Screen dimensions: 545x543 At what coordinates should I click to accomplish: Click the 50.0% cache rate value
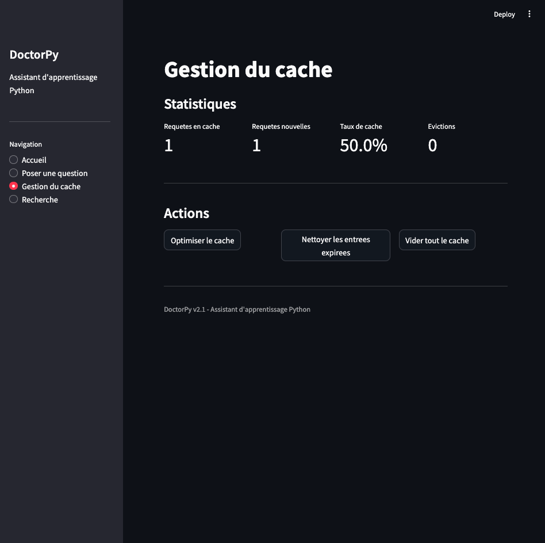363,146
